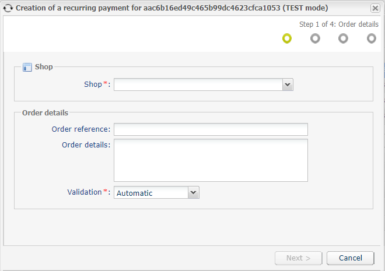The width and height of the screenshot is (385, 271).
Task: Click the Next button
Action: pyautogui.click(x=298, y=258)
